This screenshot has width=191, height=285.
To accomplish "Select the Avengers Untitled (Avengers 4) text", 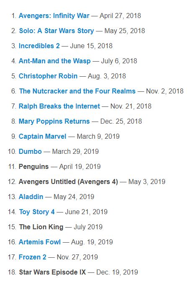I will pos(68,181).
